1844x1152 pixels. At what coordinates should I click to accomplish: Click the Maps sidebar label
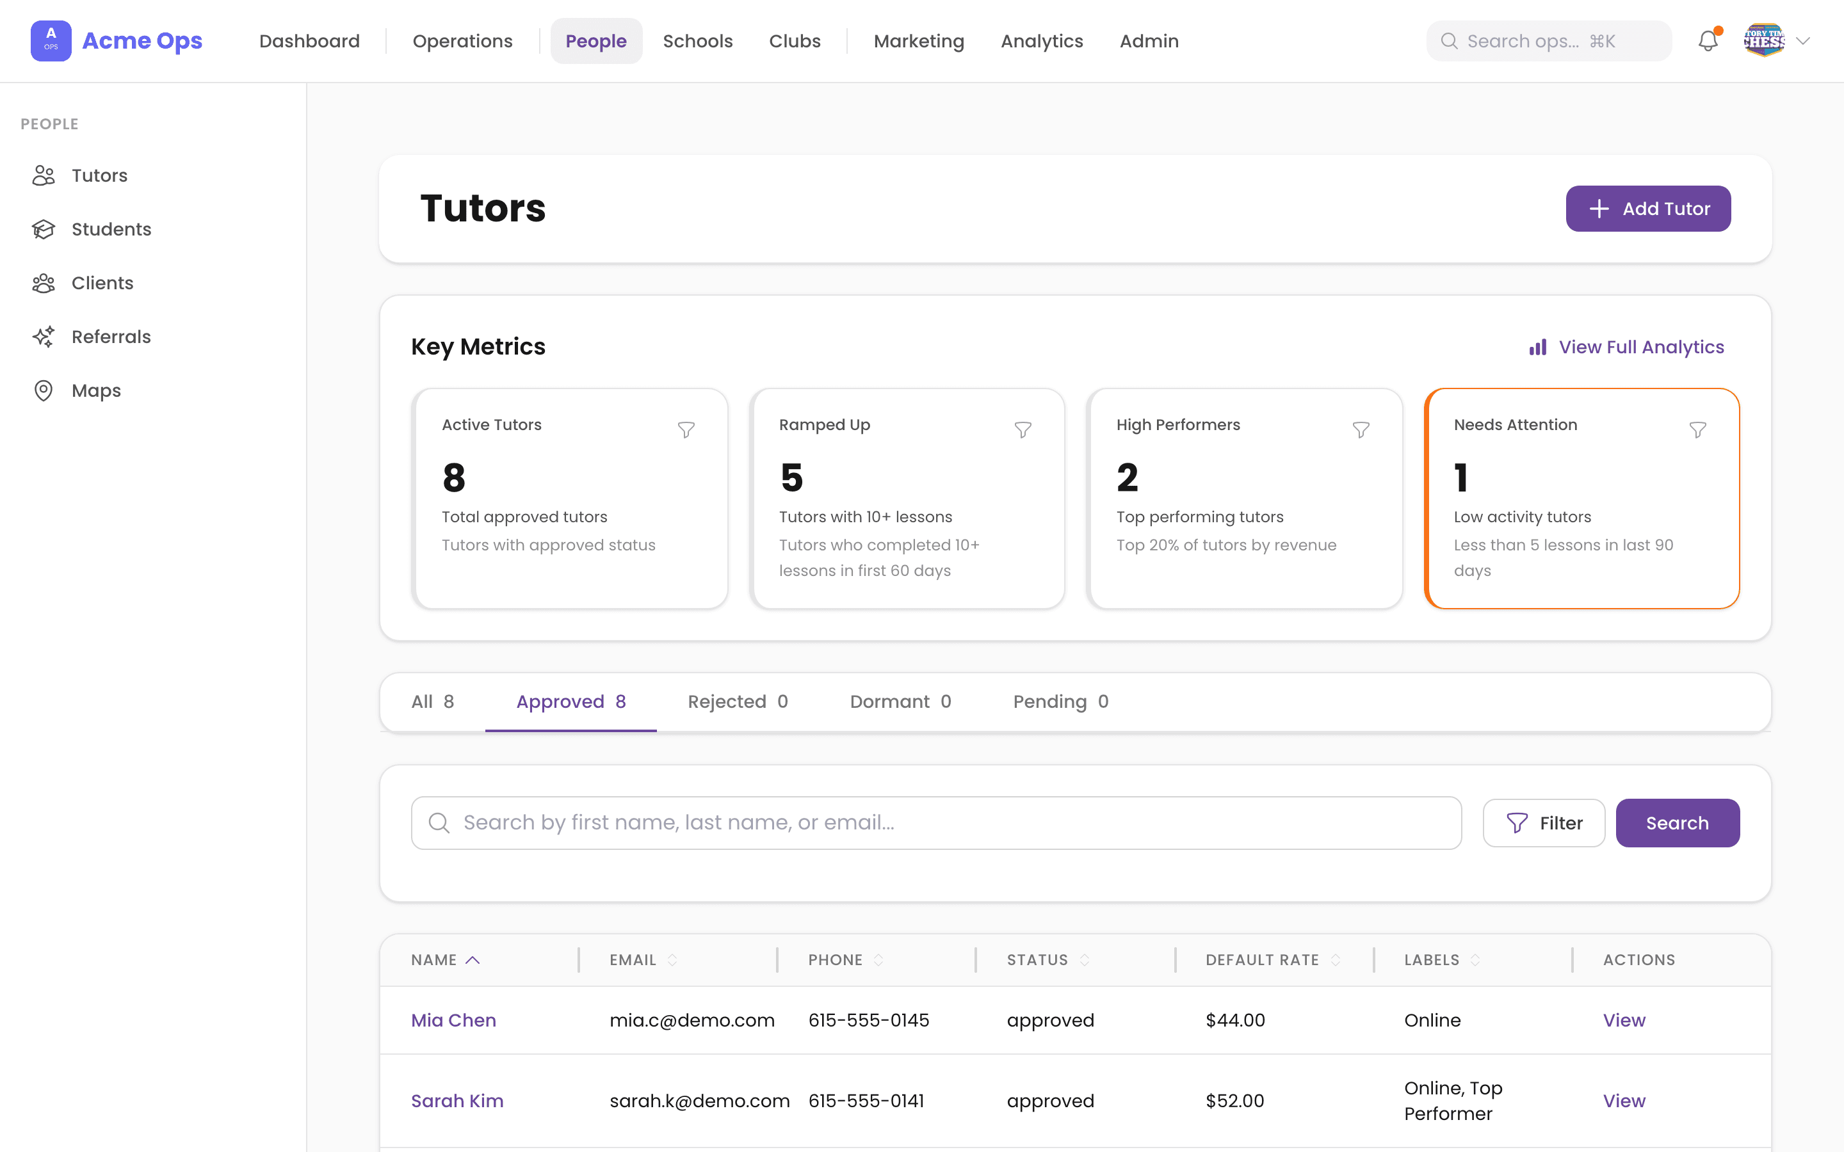[x=96, y=391]
